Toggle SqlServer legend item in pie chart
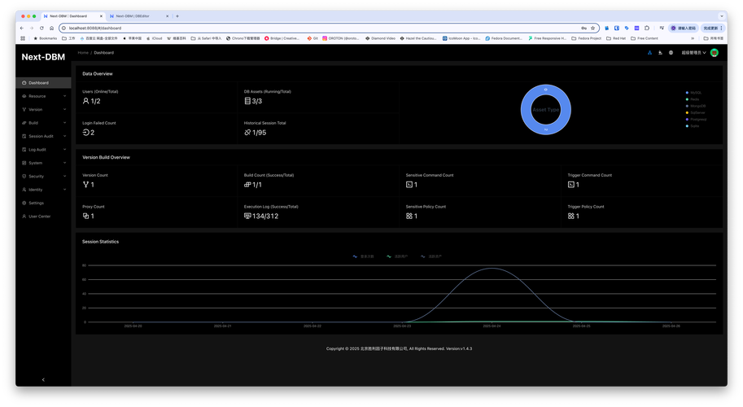 (693, 112)
